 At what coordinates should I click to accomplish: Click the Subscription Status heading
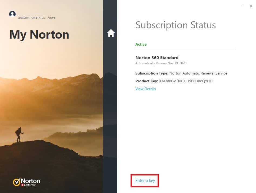(x=175, y=25)
